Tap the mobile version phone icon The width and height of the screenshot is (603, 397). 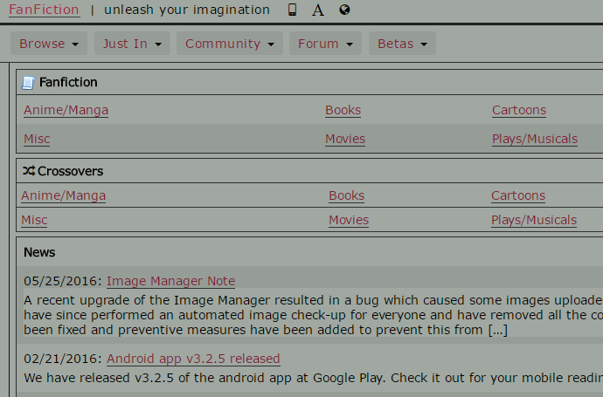[292, 10]
